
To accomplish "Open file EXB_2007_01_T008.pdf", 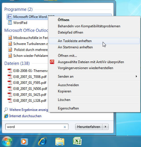I will coord(30,77).
